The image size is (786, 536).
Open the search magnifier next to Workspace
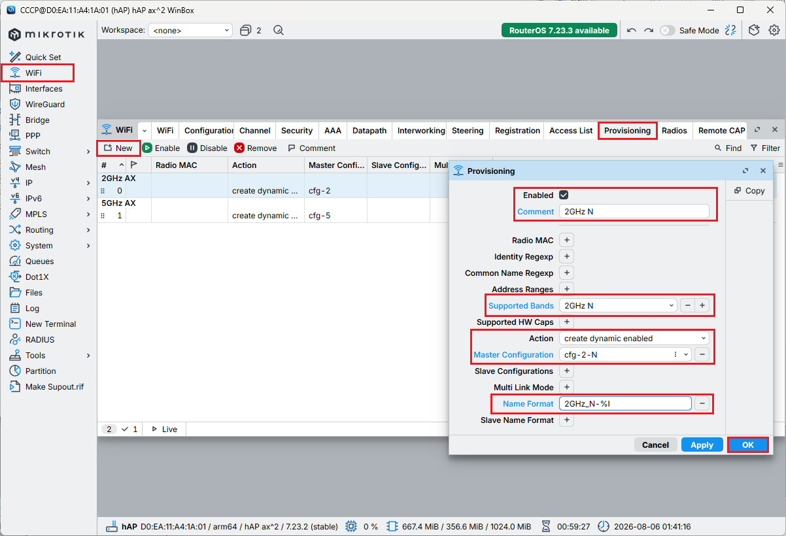(x=279, y=30)
